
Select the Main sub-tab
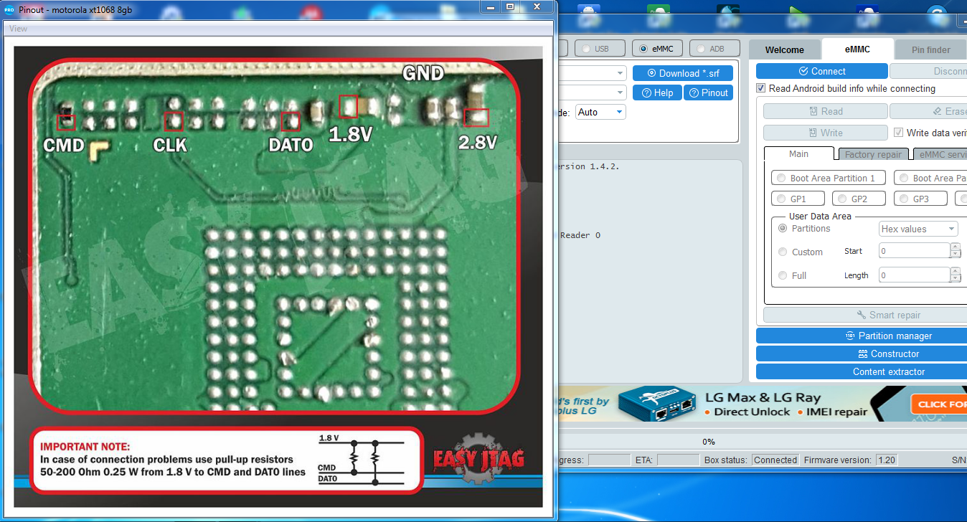798,153
